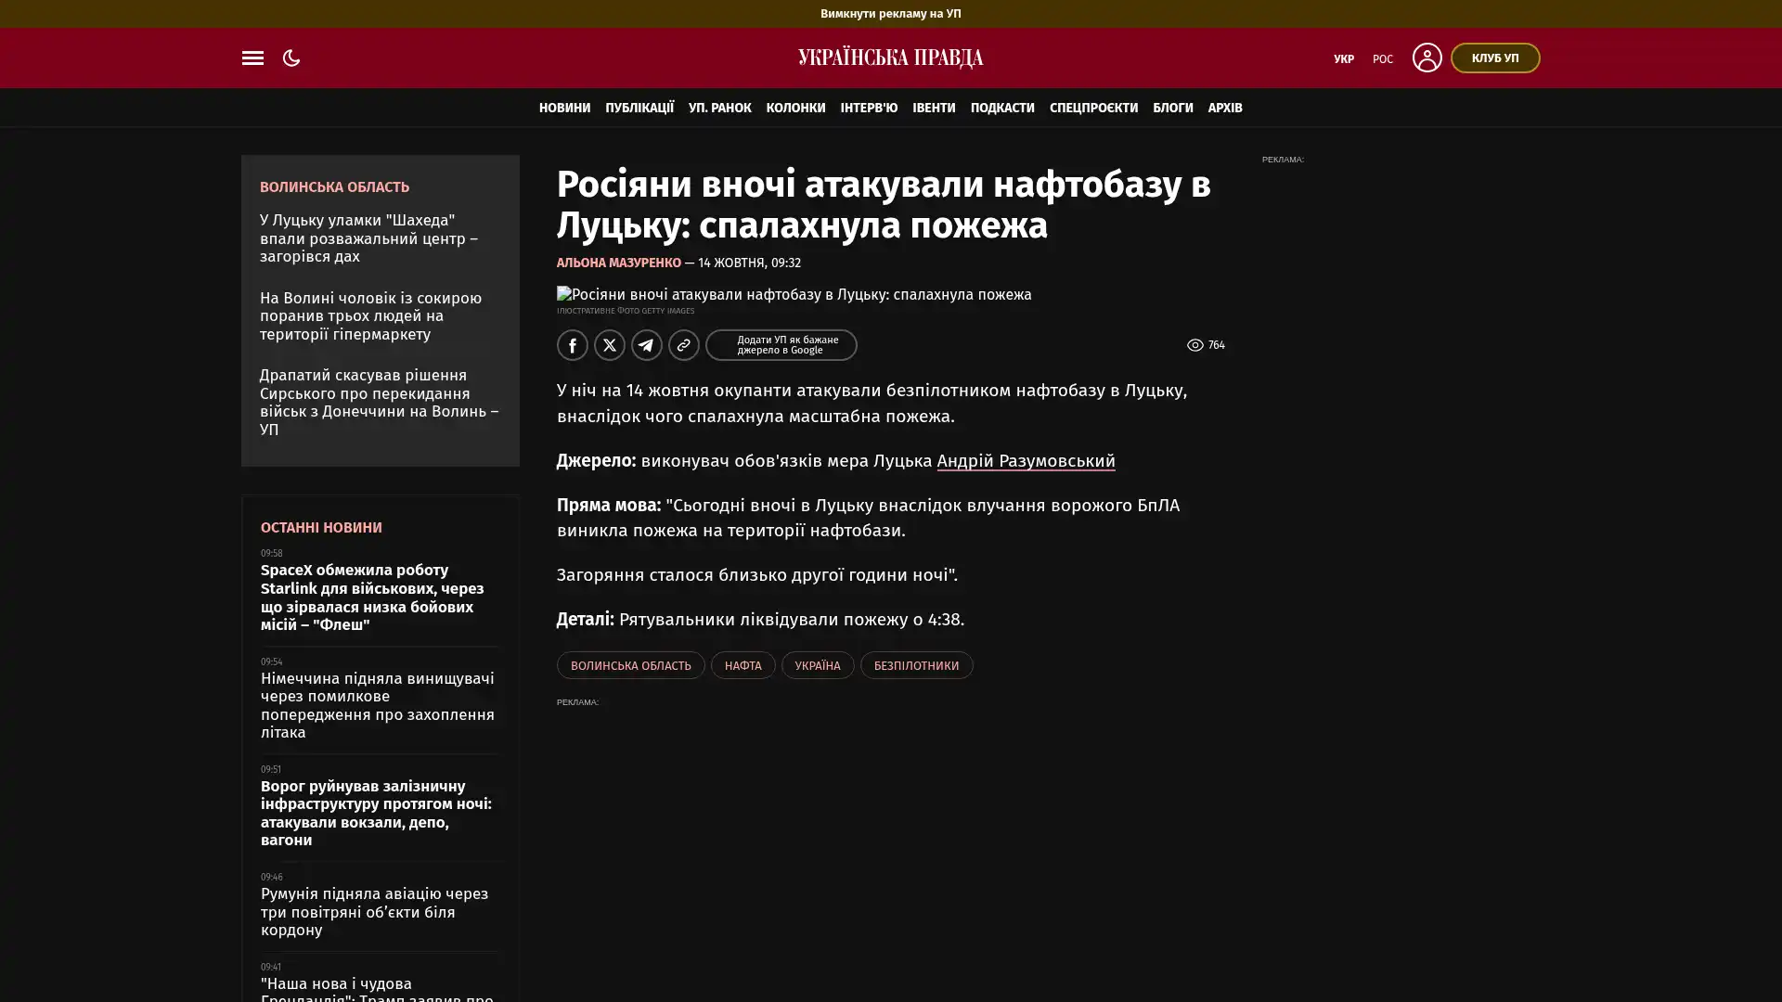Read Луцьк Шахед debris entertainment center story
Image resolution: width=1782 pixels, height=1002 pixels.
pyautogui.click(x=369, y=238)
